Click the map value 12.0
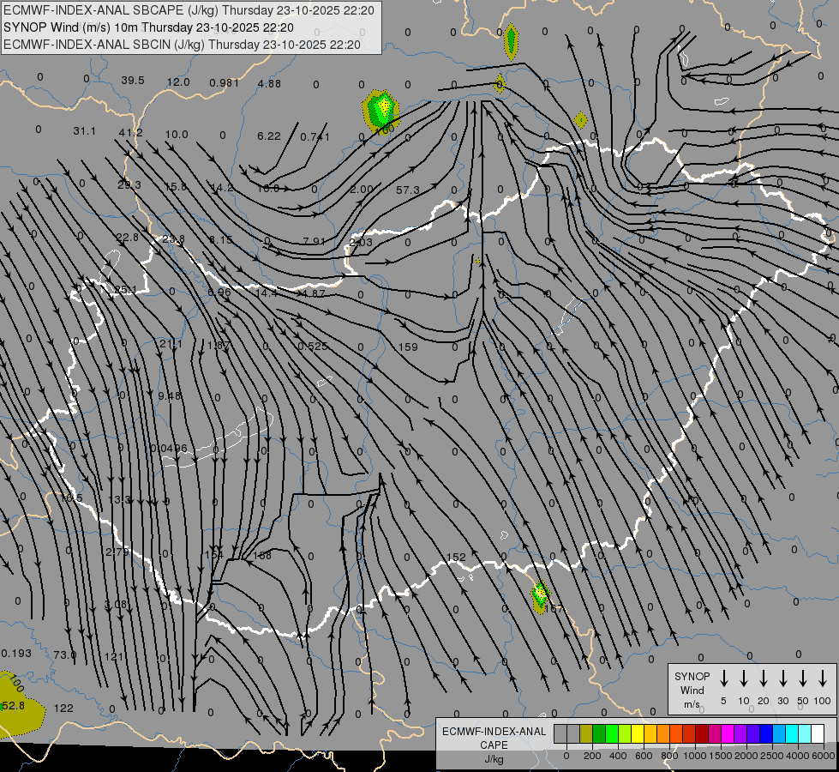 point(178,81)
